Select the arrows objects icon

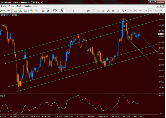coord(123,11)
